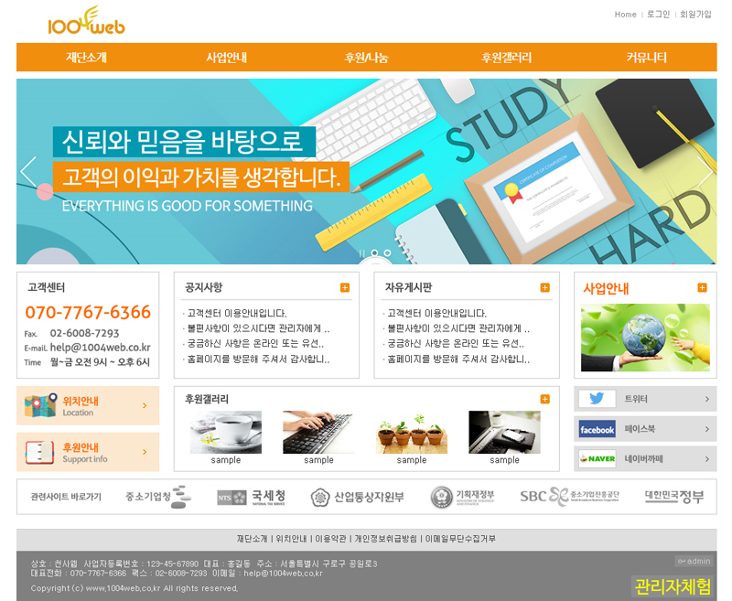
Task: Open the Twitter bird icon link
Action: (597, 399)
